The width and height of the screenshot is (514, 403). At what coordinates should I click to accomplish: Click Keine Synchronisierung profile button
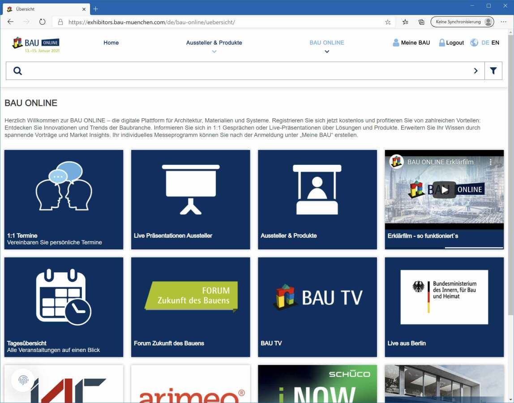[x=462, y=22]
